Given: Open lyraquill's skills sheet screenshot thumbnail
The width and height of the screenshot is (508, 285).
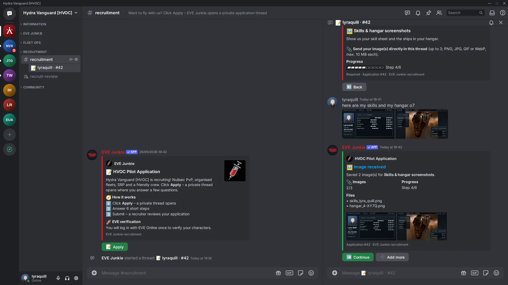Looking at the screenshot, I should (368, 124).
